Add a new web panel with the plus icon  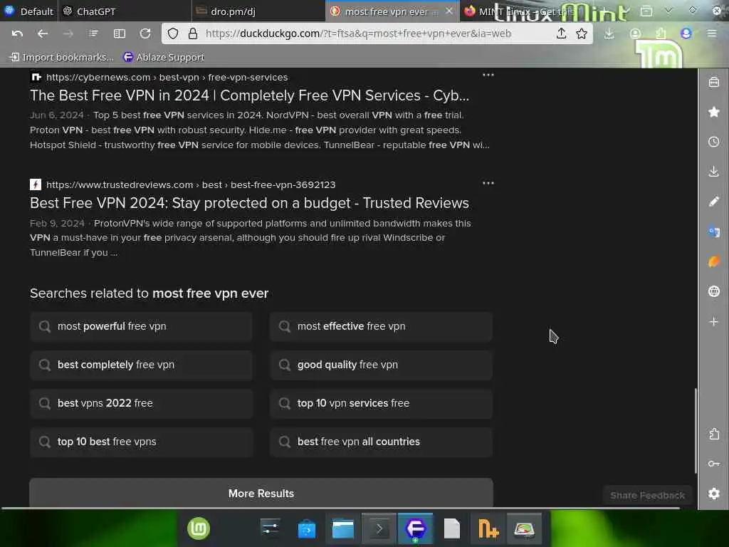(713, 321)
